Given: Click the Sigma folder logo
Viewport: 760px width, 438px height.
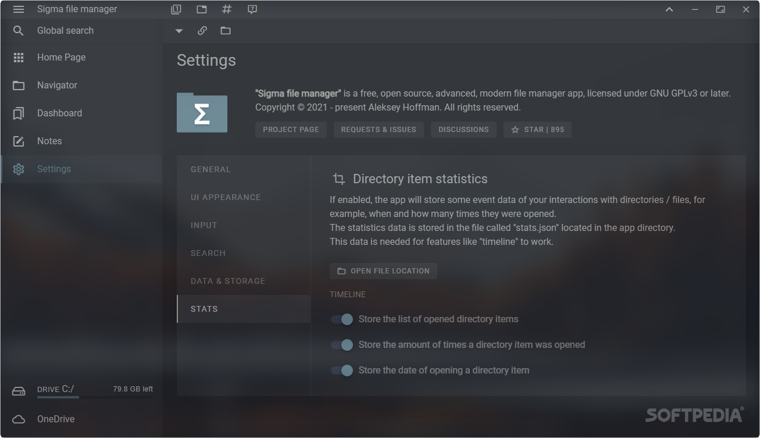Looking at the screenshot, I should point(202,112).
